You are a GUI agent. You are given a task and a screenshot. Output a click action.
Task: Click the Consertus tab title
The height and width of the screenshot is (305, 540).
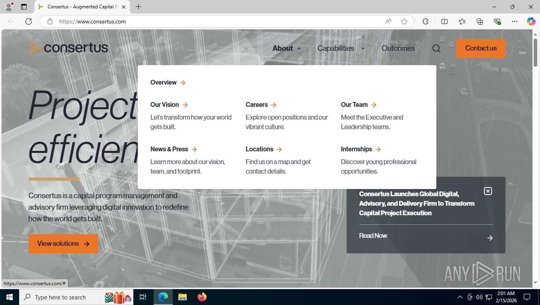[82, 7]
